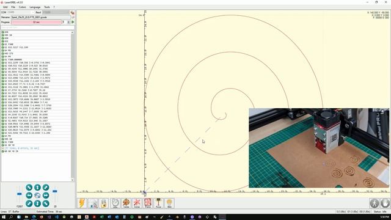Click the pink progress bar
The image size is (391, 220).
pyautogui.click(x=36, y=22)
